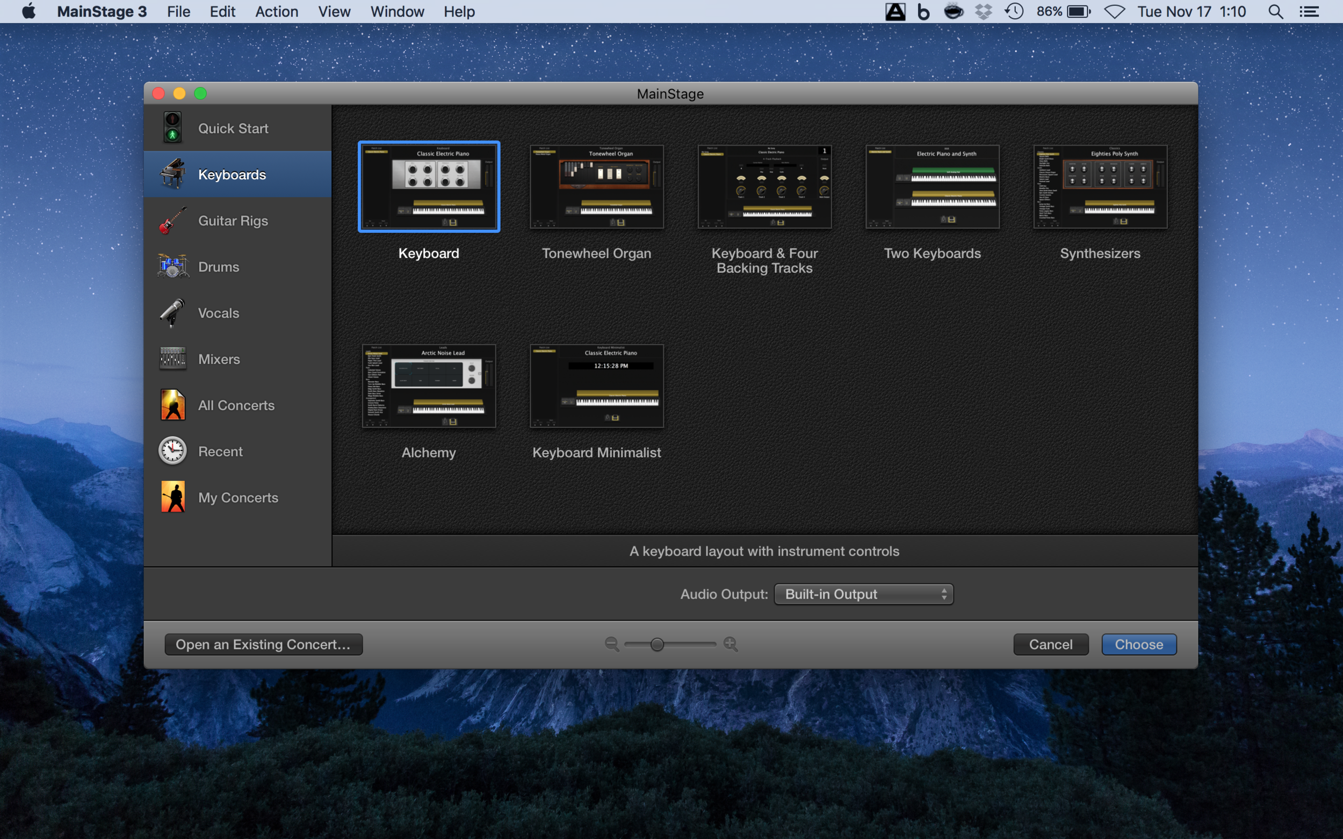Click the red guitar Guitar Rigs icon
The height and width of the screenshot is (839, 1343).
pyautogui.click(x=172, y=220)
